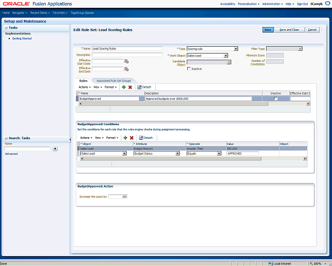Click the Home link

[x=6, y=12]
